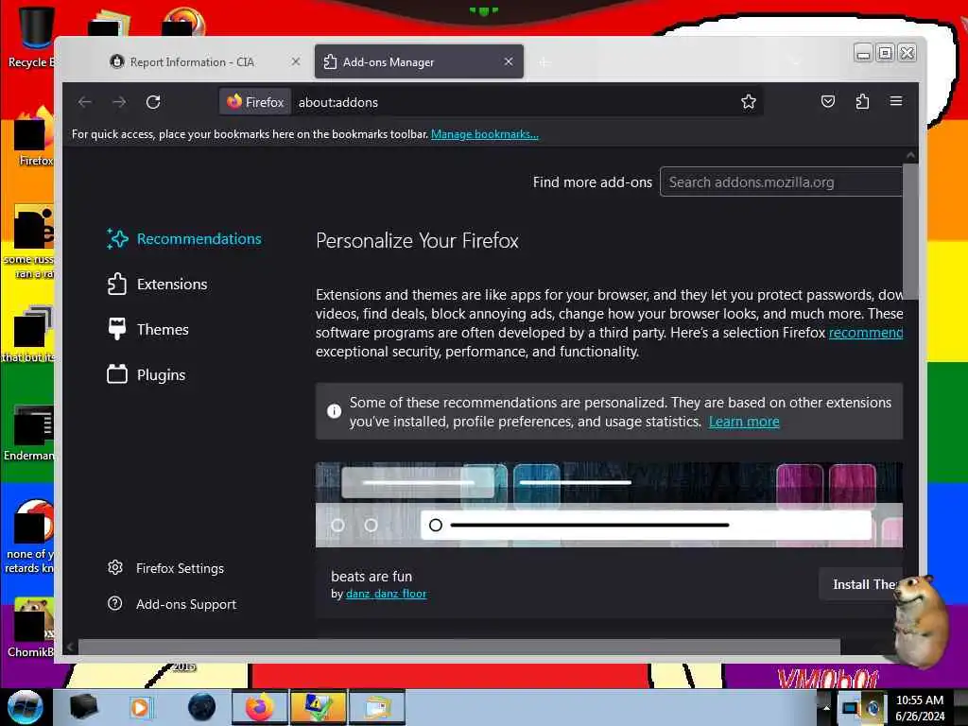This screenshot has height=726, width=968.
Task: Bookmark this page with the star icon
Action: click(749, 102)
